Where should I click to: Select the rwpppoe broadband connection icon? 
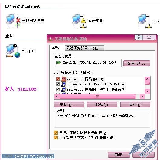[13, 51]
